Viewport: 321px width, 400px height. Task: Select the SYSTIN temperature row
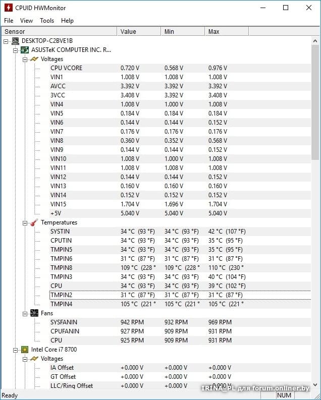point(180,232)
